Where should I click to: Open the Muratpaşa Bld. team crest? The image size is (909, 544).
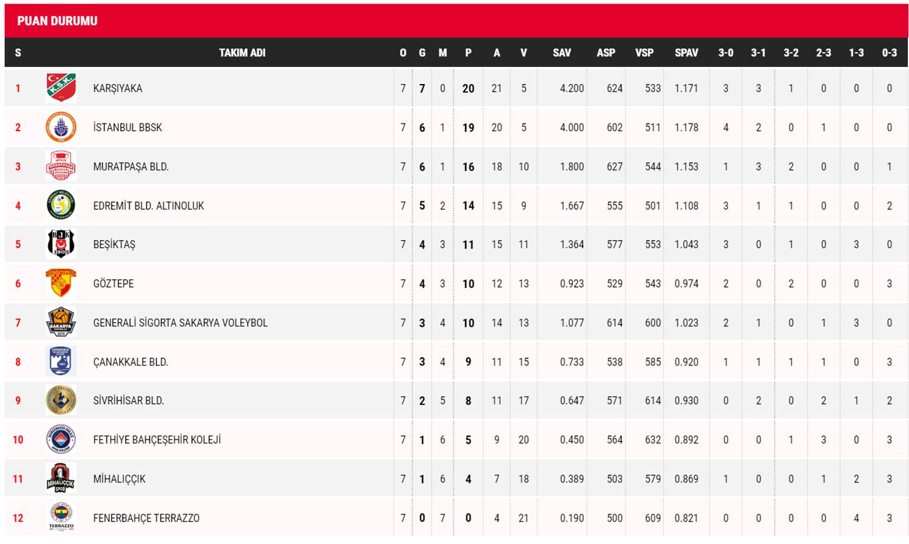[61, 166]
